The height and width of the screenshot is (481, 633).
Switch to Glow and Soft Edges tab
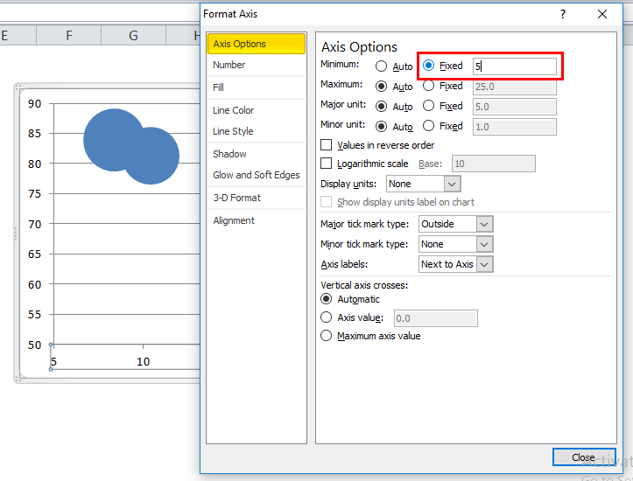(x=257, y=175)
